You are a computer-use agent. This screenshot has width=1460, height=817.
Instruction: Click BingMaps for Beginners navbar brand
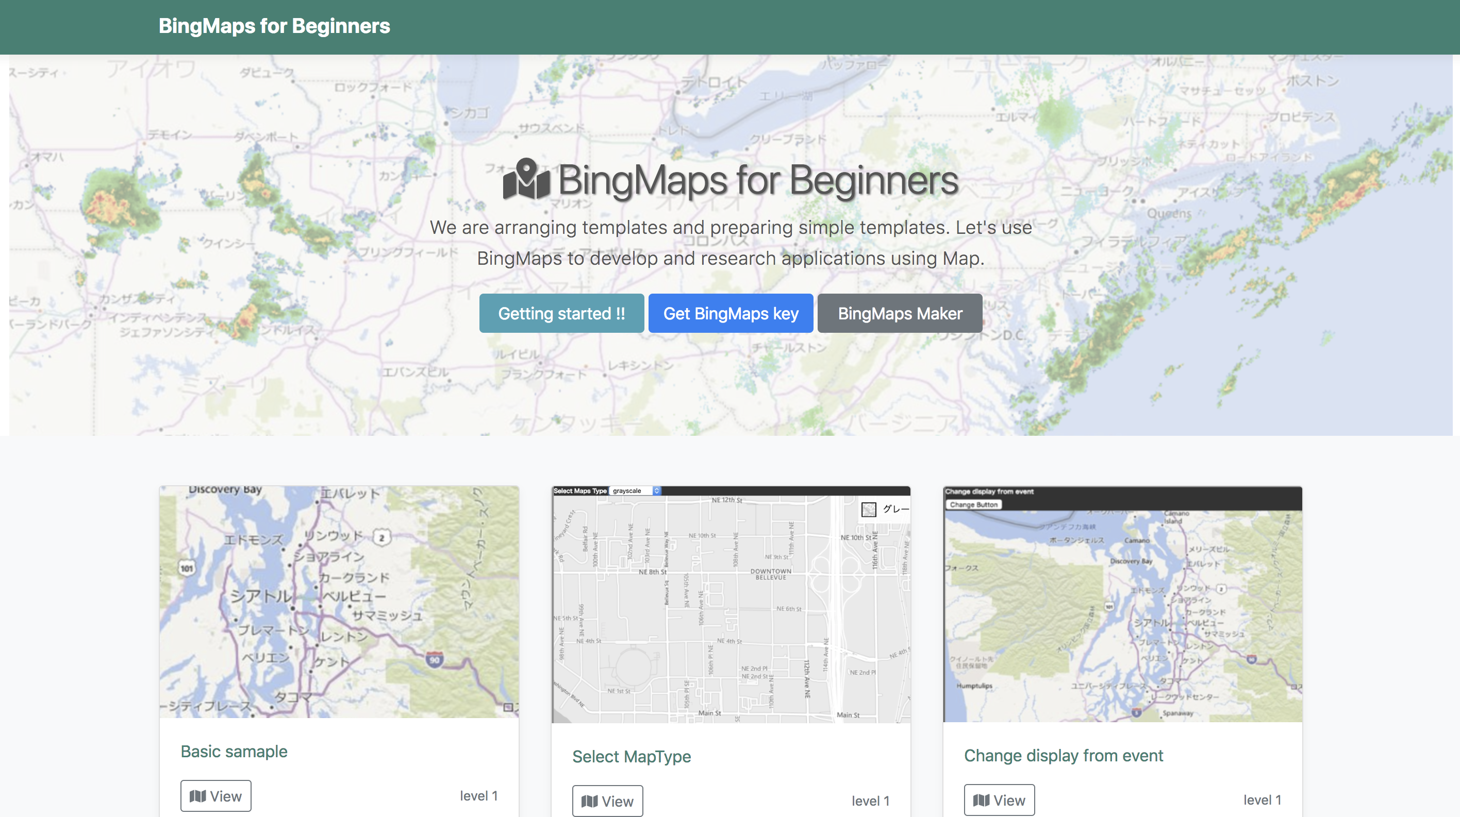pos(274,26)
